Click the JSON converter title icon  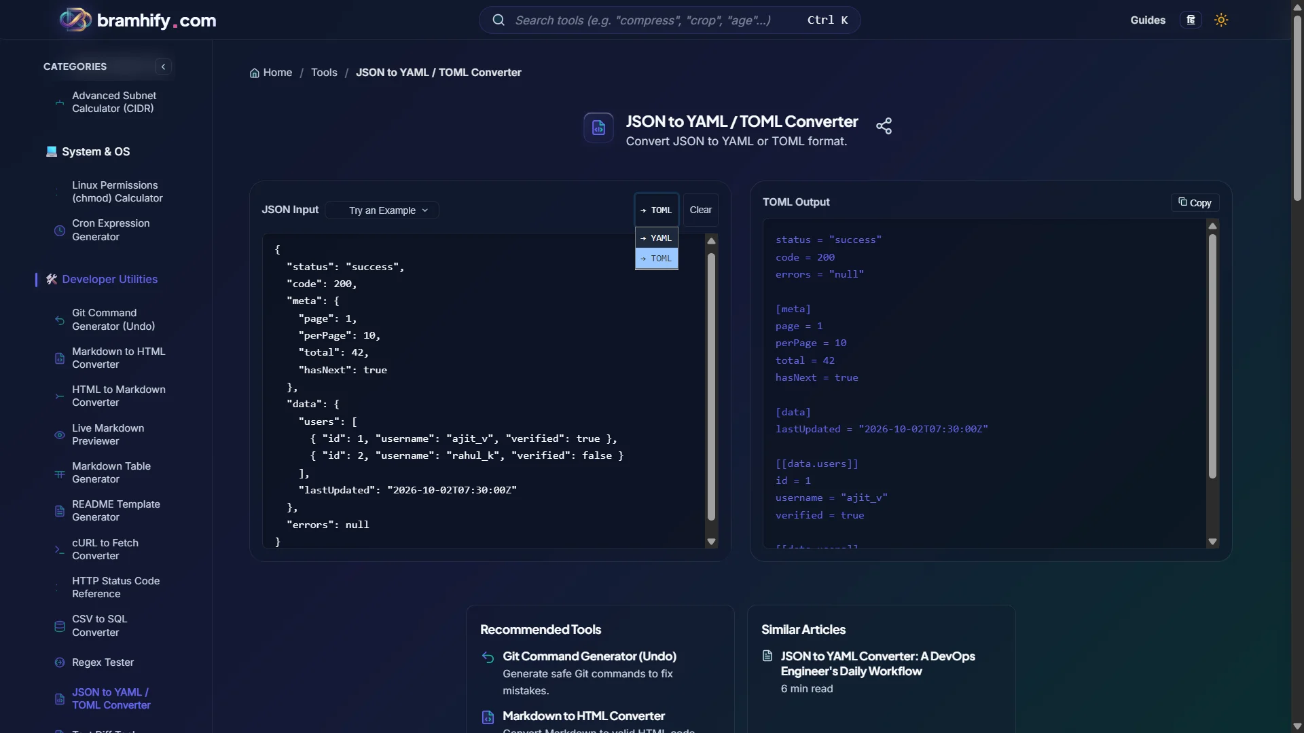tap(598, 127)
